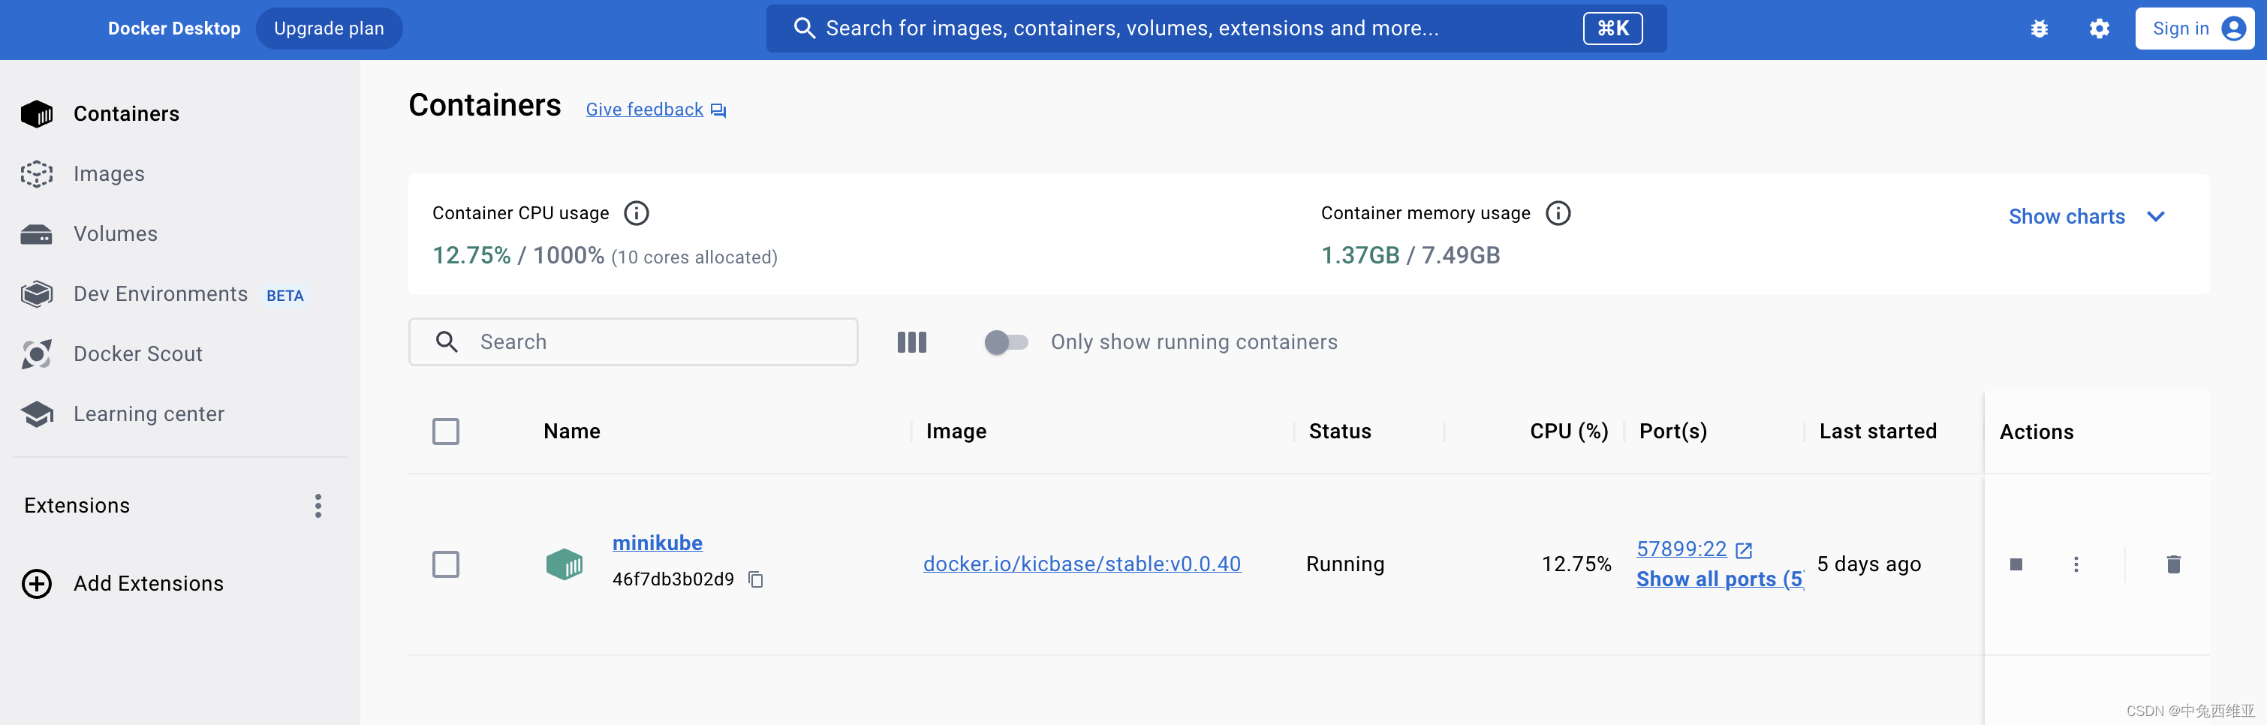Show info for Container CPU usage
Viewport: 2267px width, 725px height.
635,213
